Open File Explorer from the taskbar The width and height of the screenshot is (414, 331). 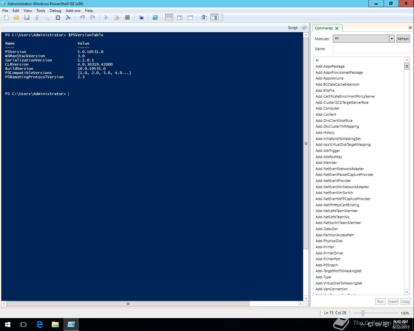coord(55,325)
